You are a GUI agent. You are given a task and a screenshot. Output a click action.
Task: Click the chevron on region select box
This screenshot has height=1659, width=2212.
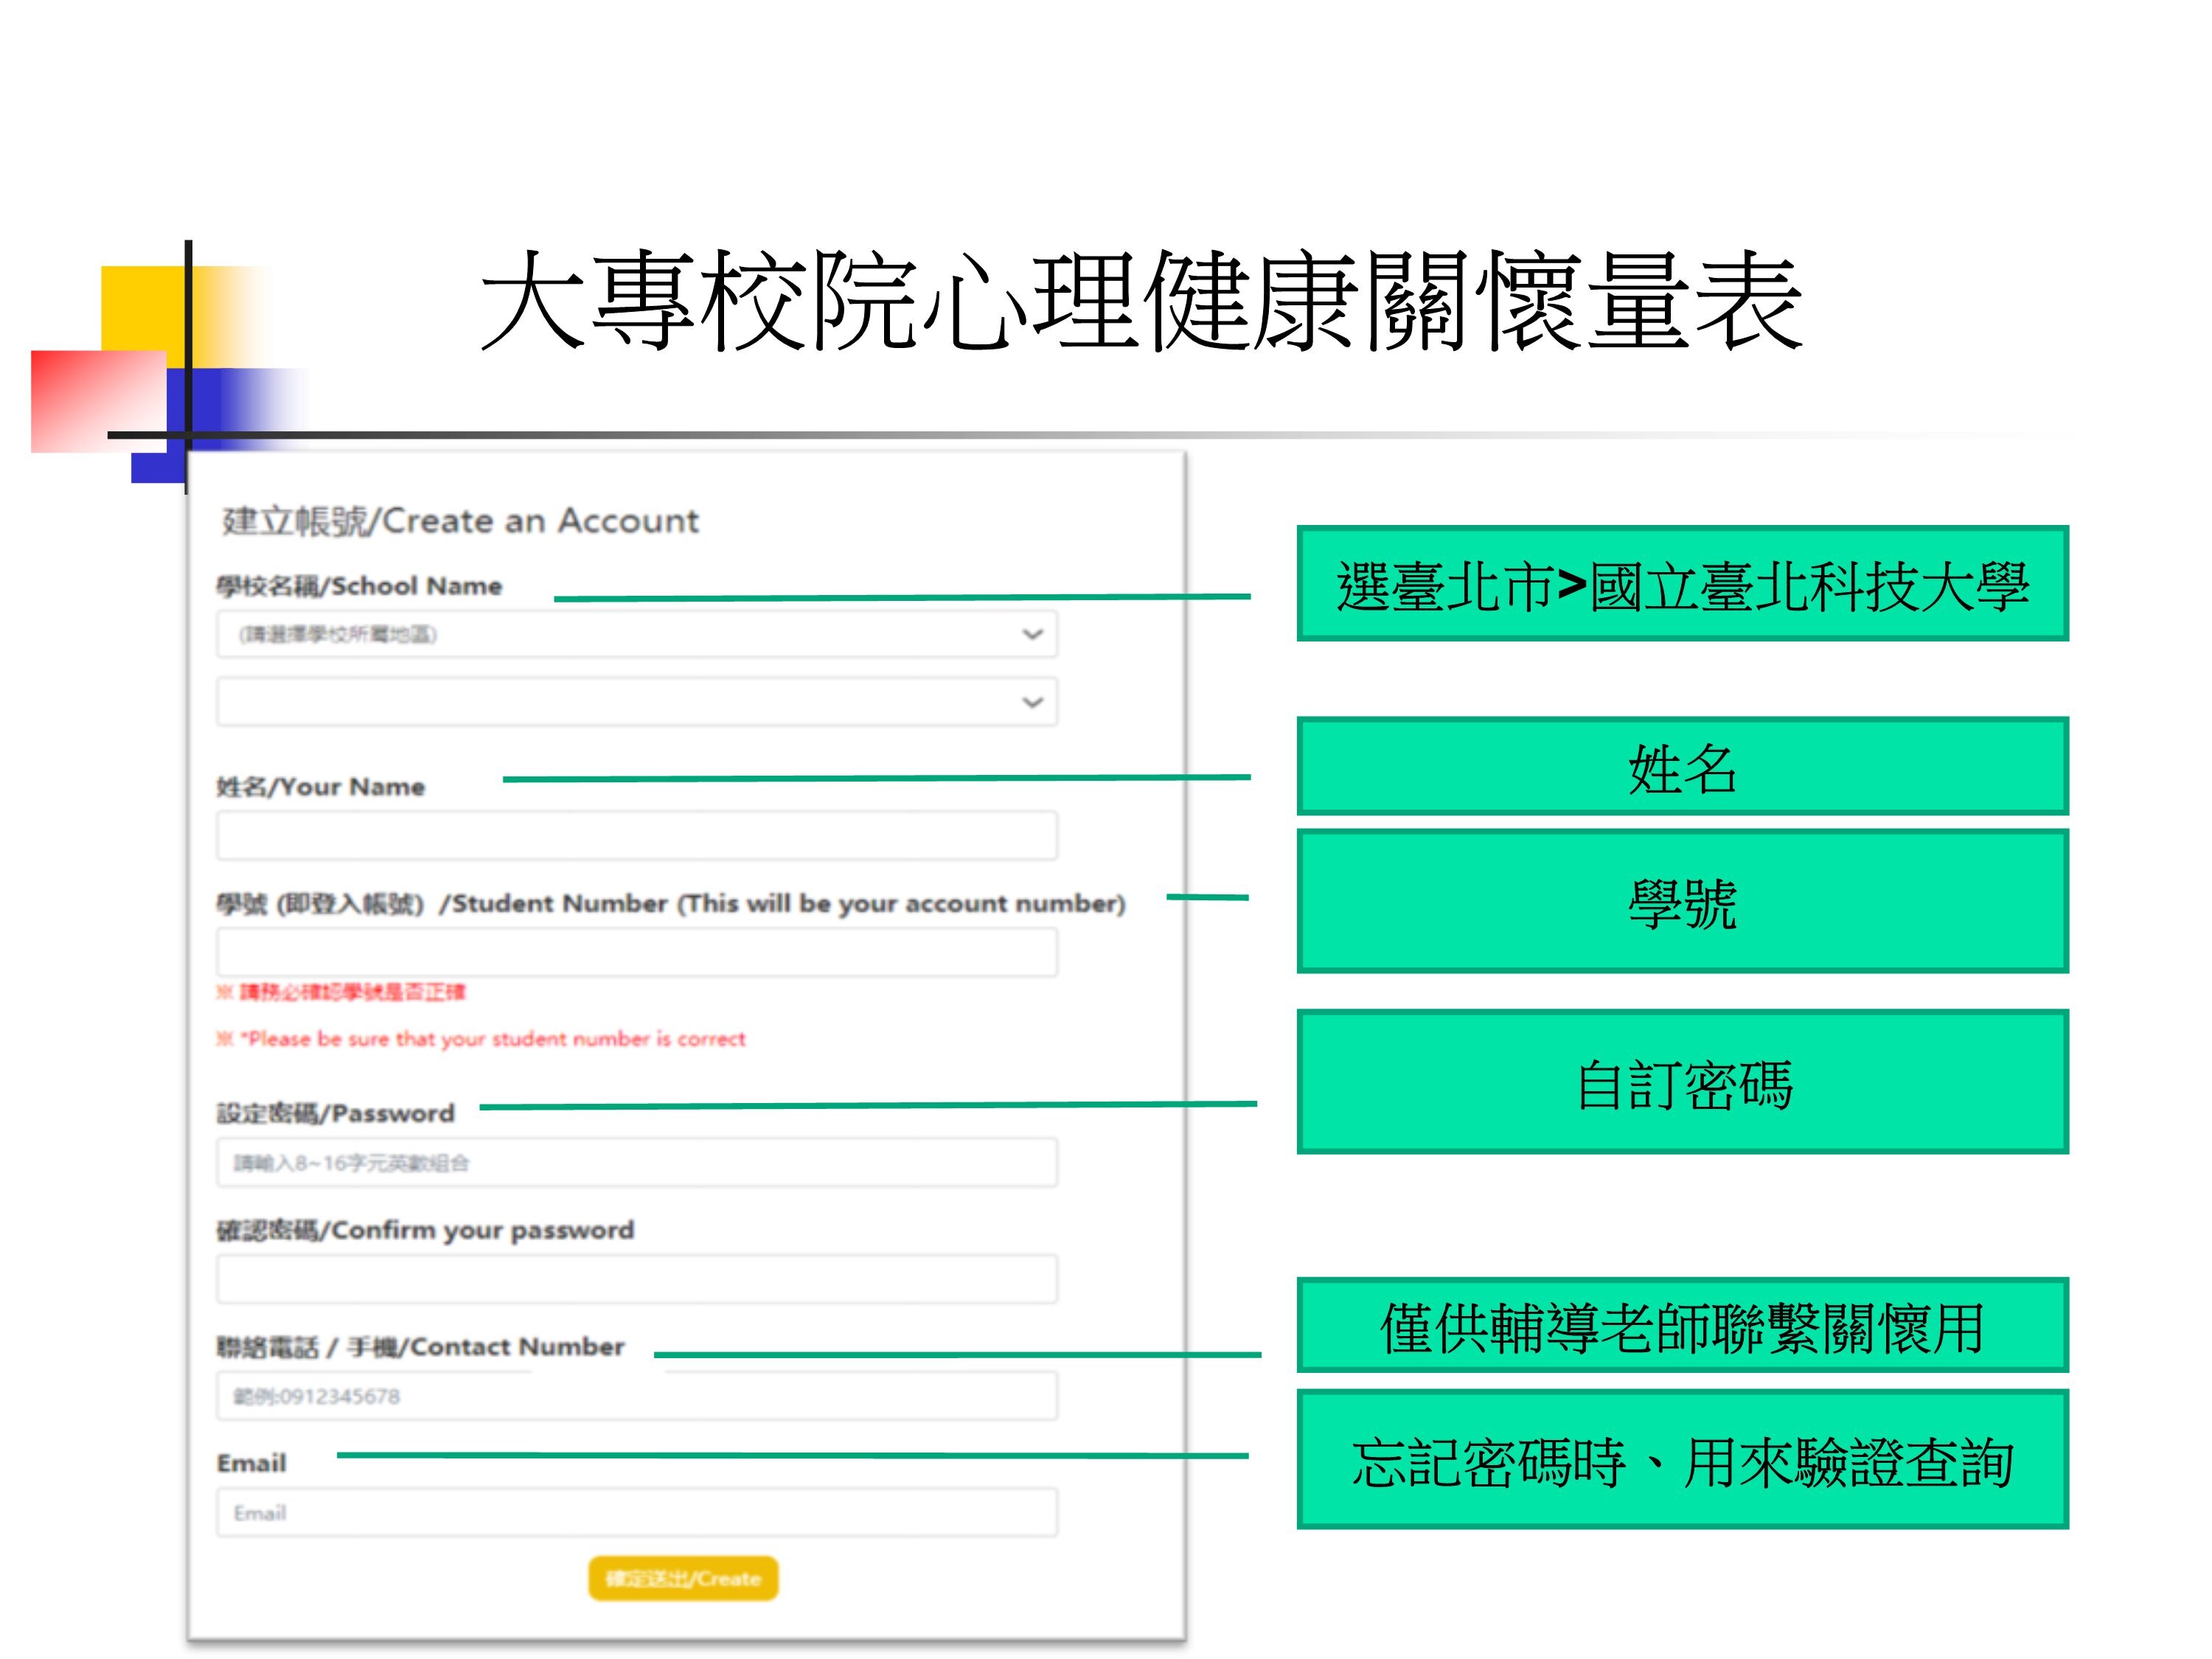coord(1032,634)
